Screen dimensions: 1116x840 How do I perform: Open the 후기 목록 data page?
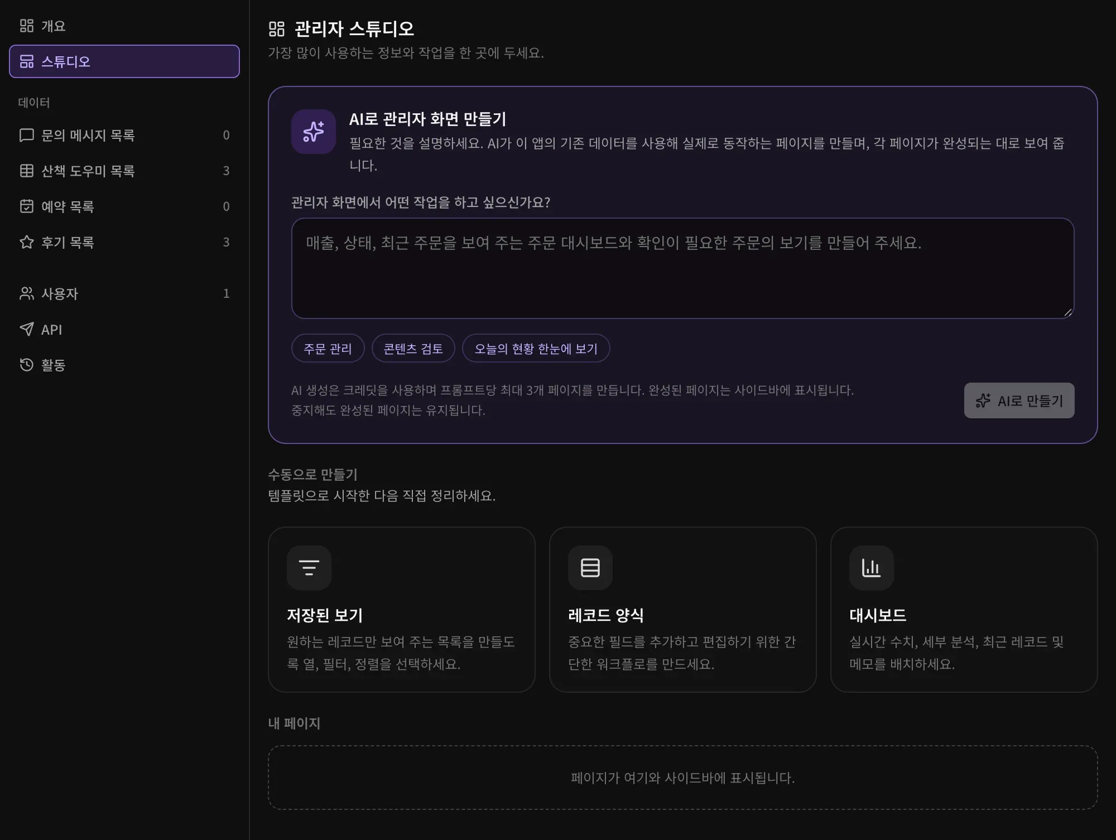tap(124, 242)
